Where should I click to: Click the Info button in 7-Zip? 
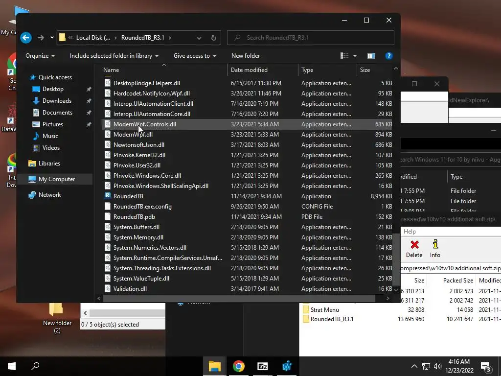435,249
